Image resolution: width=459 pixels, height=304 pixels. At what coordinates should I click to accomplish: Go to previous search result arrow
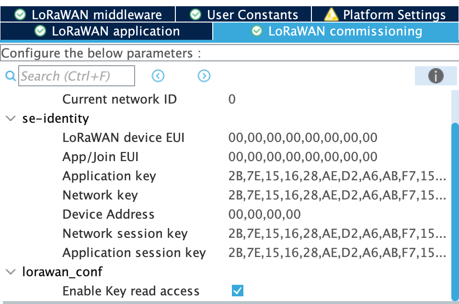[x=158, y=76]
